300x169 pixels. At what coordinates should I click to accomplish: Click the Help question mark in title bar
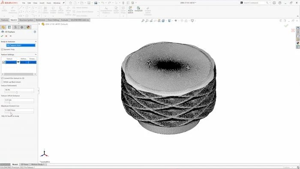pyautogui.click(x=280, y=3)
